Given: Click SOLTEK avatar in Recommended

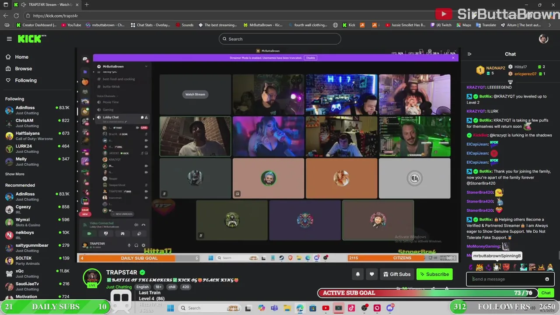Looking at the screenshot, I should click(x=9, y=261).
